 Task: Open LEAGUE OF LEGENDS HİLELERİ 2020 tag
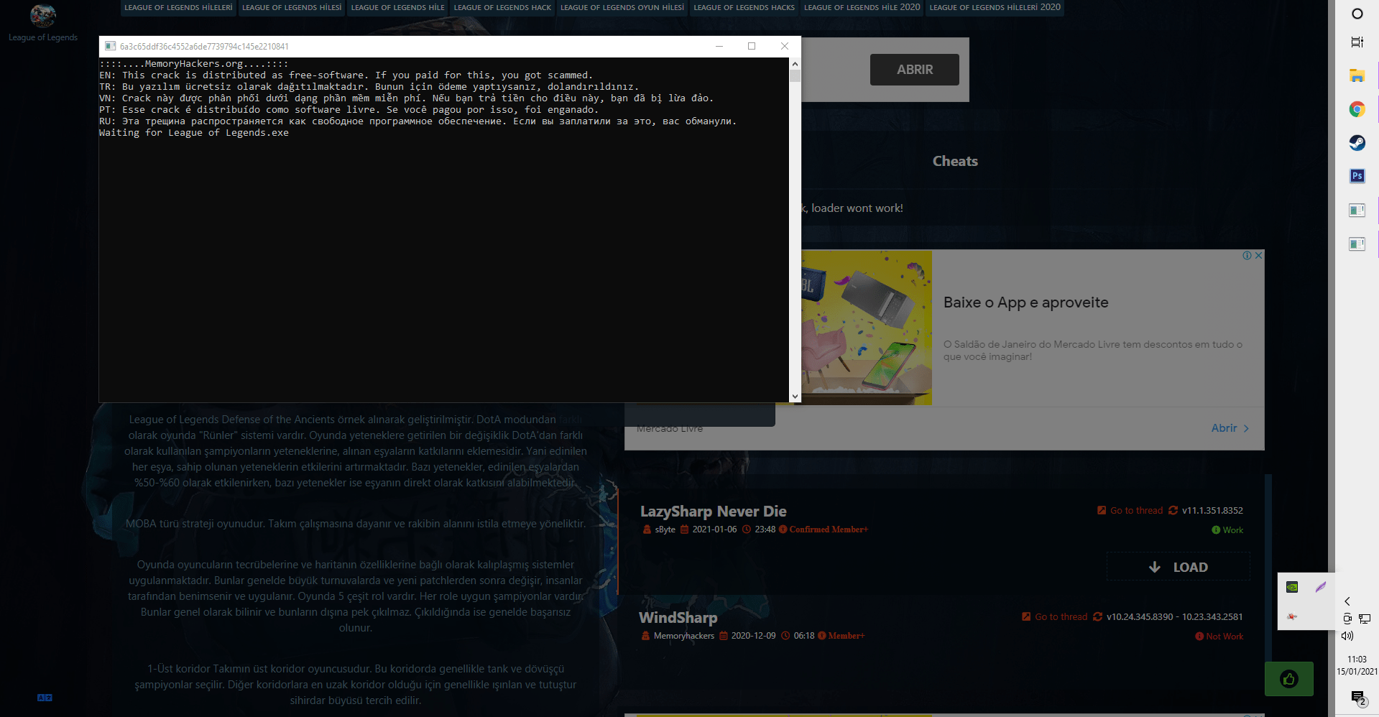[995, 7]
